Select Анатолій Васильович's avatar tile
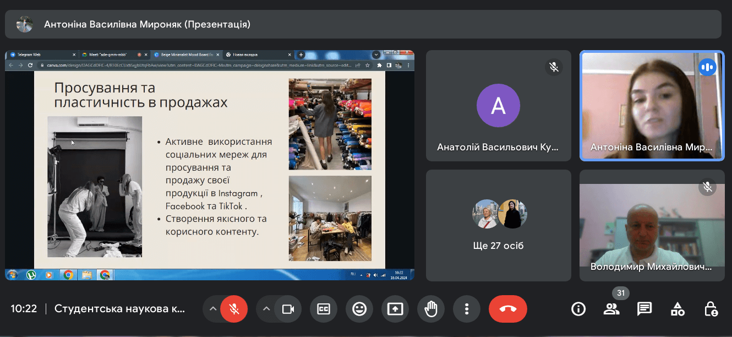Viewport: 732px width, 337px height. 498,106
